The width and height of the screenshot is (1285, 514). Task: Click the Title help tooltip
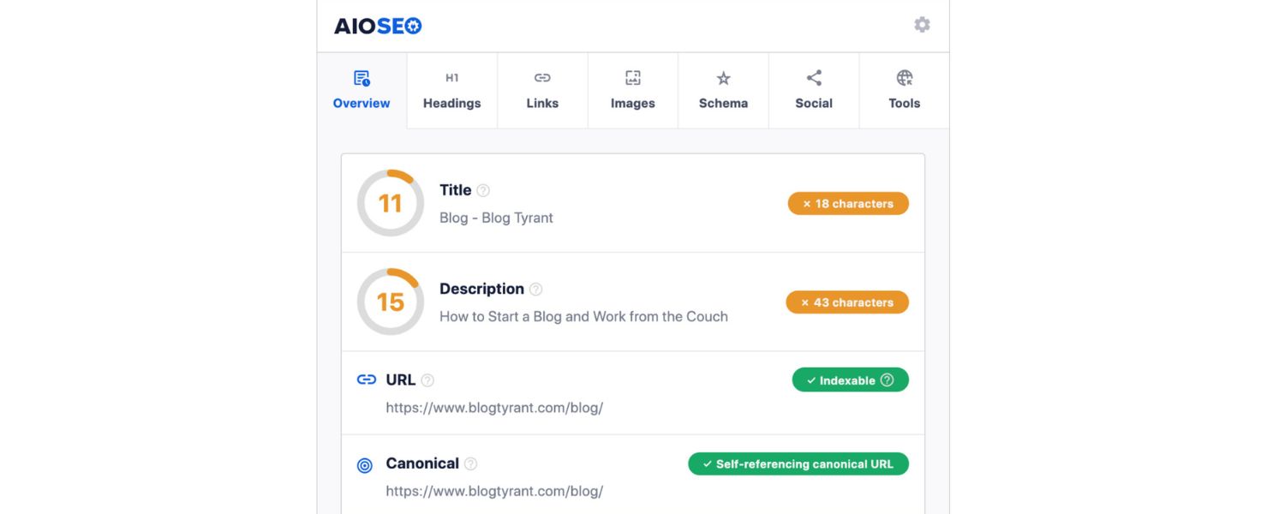482,190
